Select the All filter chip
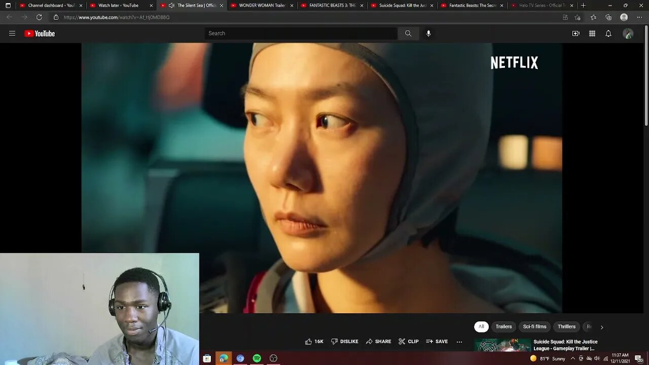The image size is (649, 365). [x=481, y=327]
